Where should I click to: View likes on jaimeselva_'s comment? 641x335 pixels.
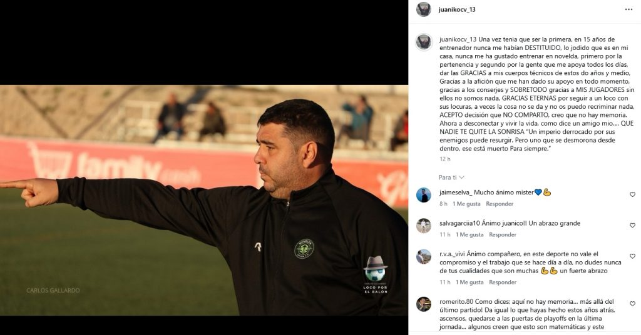[x=466, y=204]
